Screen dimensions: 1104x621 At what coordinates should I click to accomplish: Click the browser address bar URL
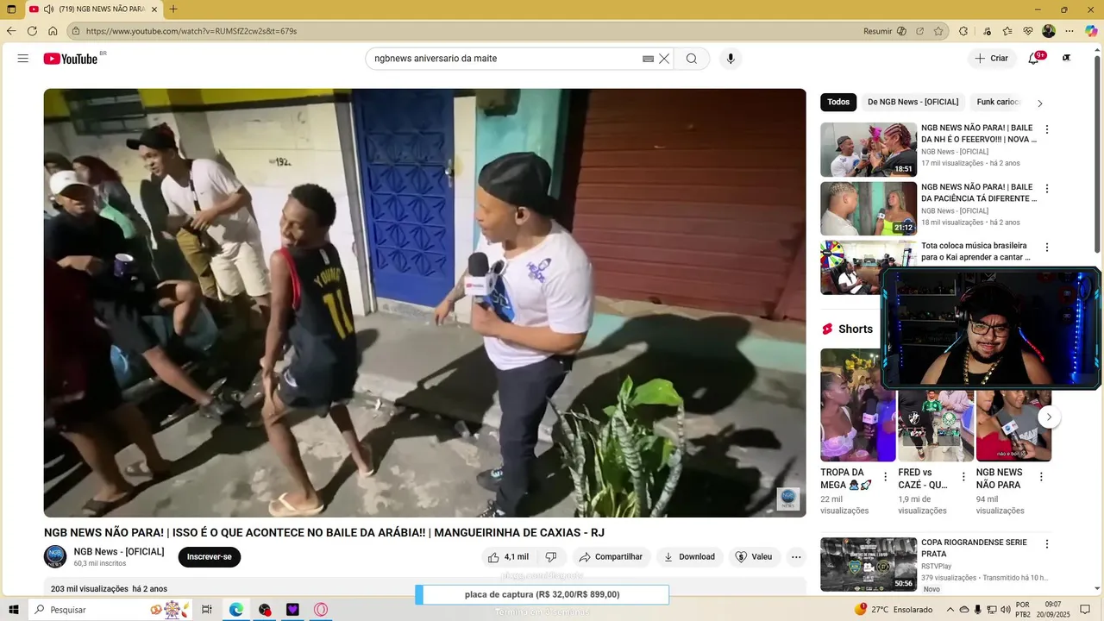pyautogui.click(x=191, y=31)
